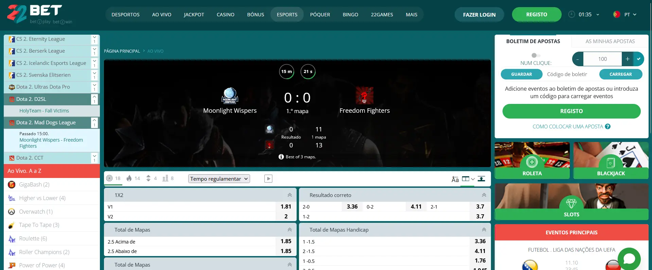652x270 pixels.
Task: Open the AO VIVO menu
Action: [x=162, y=15]
